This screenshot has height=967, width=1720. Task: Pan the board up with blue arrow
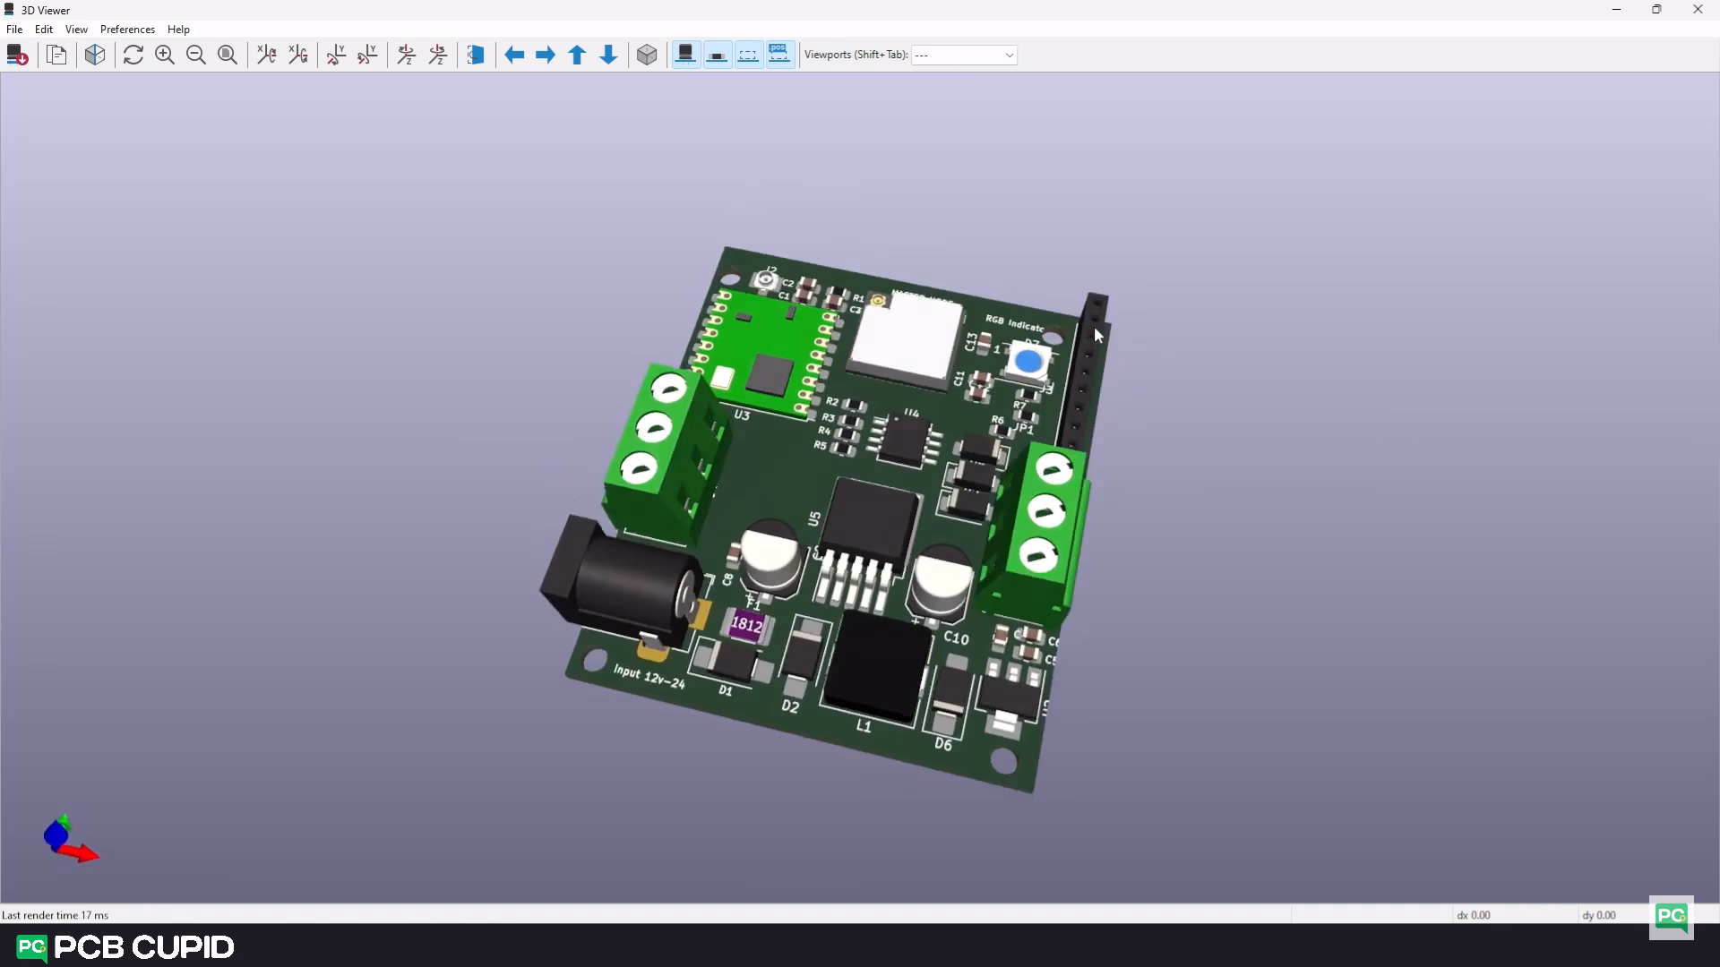point(577,56)
